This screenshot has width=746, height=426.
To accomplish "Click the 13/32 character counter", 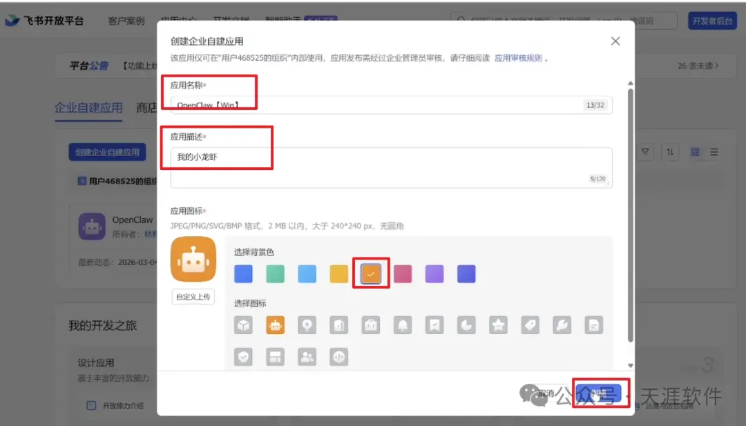I will pos(595,105).
